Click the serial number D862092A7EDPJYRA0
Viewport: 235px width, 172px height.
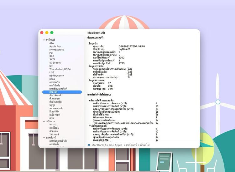pos(132,46)
